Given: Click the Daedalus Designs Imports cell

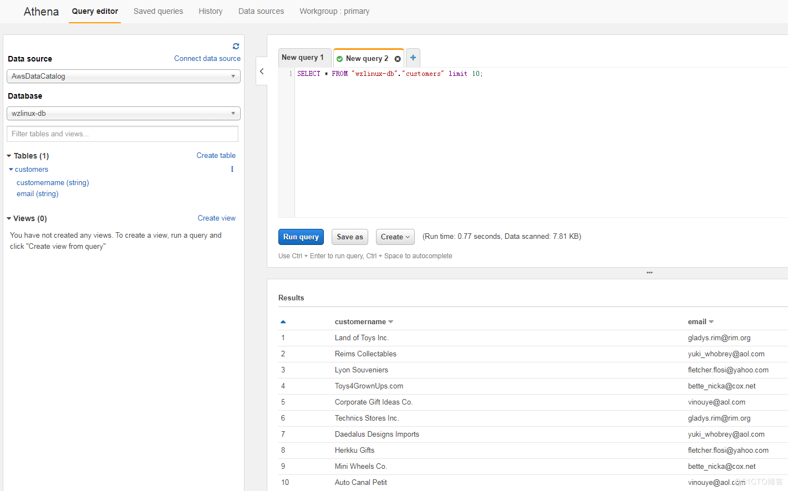Looking at the screenshot, I should [x=377, y=434].
